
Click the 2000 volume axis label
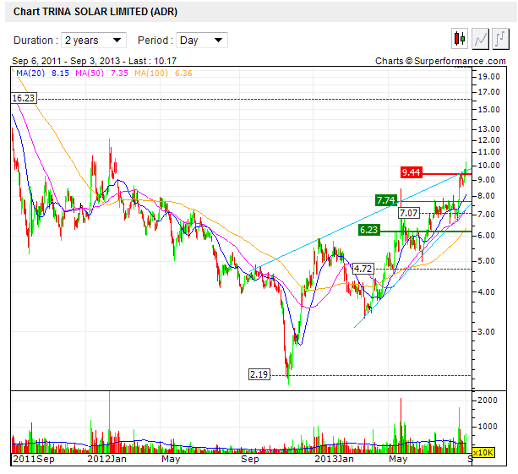488,400
